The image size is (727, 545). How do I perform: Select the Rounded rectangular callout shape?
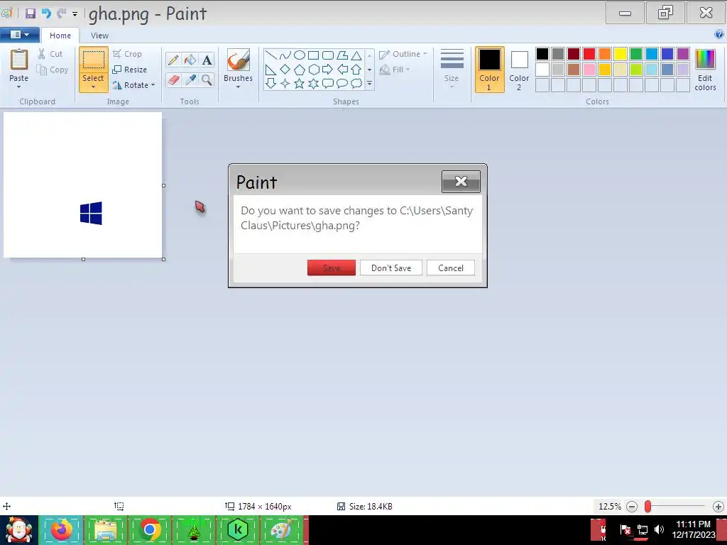point(328,84)
